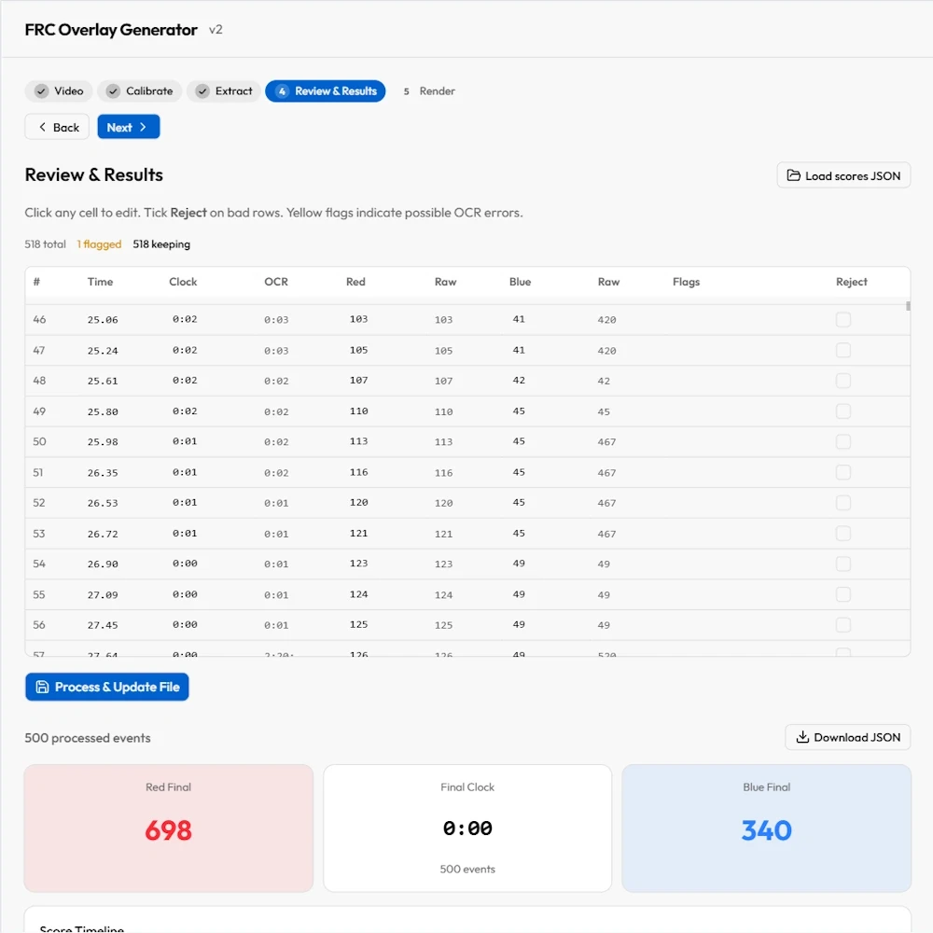Image resolution: width=933 pixels, height=933 pixels.
Task: Click the checkmark icon on the Extract step
Action: pos(202,91)
